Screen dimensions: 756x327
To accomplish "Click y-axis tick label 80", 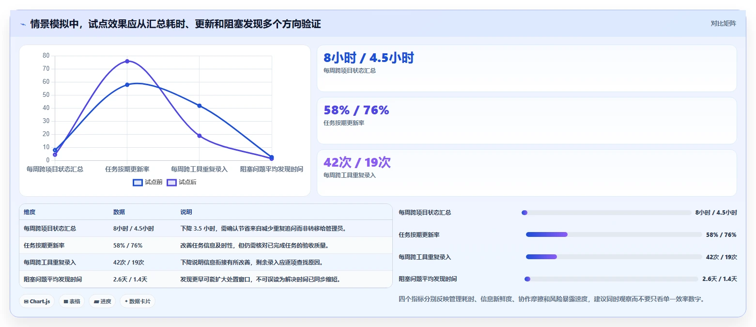I will click(46, 56).
